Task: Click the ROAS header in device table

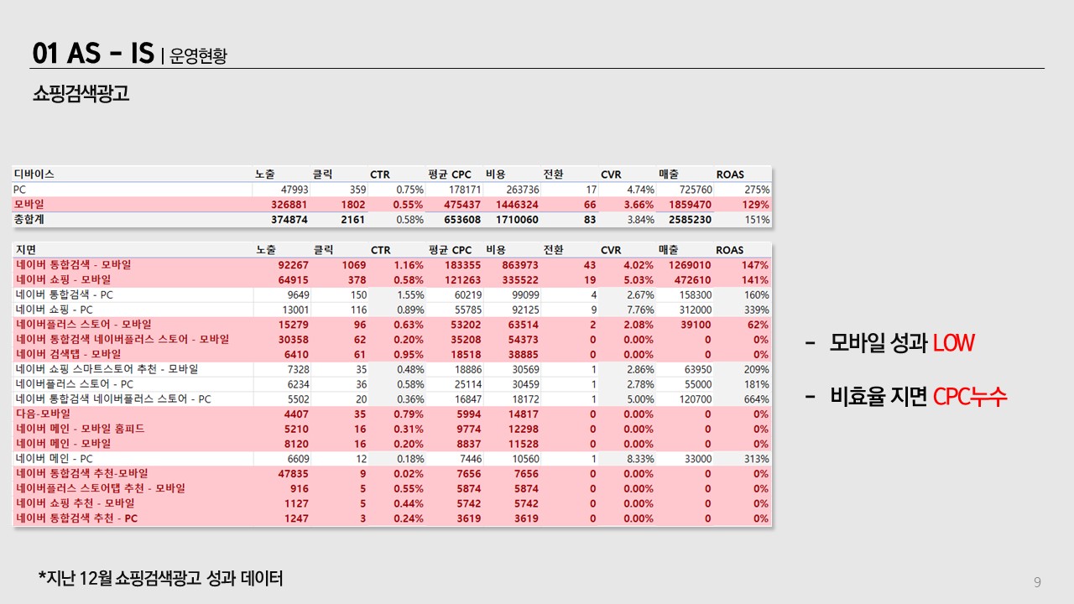Action: 730,174
